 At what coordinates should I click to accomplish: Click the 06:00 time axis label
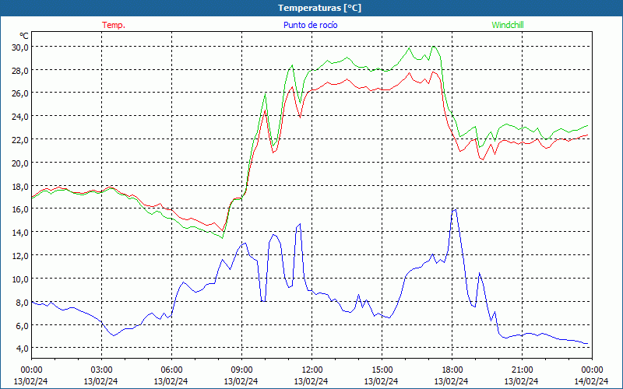[171, 370]
